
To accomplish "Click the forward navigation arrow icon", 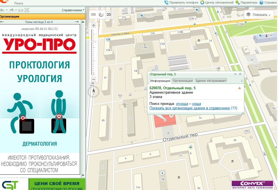I will (x=12, y=10).
